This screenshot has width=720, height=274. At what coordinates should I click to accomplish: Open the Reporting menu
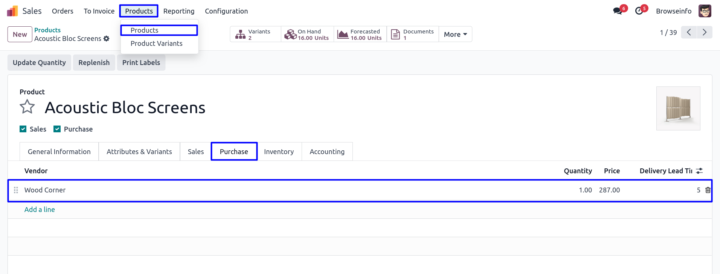pos(179,11)
